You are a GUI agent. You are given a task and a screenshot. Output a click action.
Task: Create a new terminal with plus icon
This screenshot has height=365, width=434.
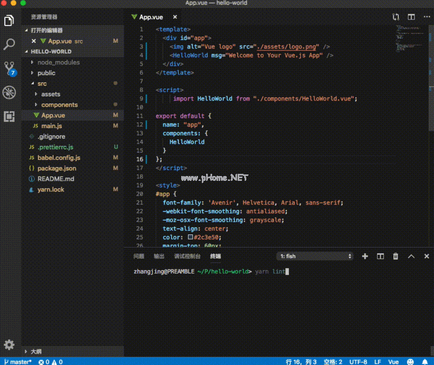(365, 256)
